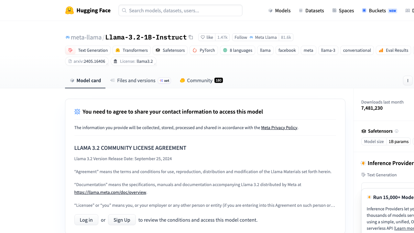The image size is (414, 233).
Task: Follow Meta Llama organization
Action: point(256,37)
